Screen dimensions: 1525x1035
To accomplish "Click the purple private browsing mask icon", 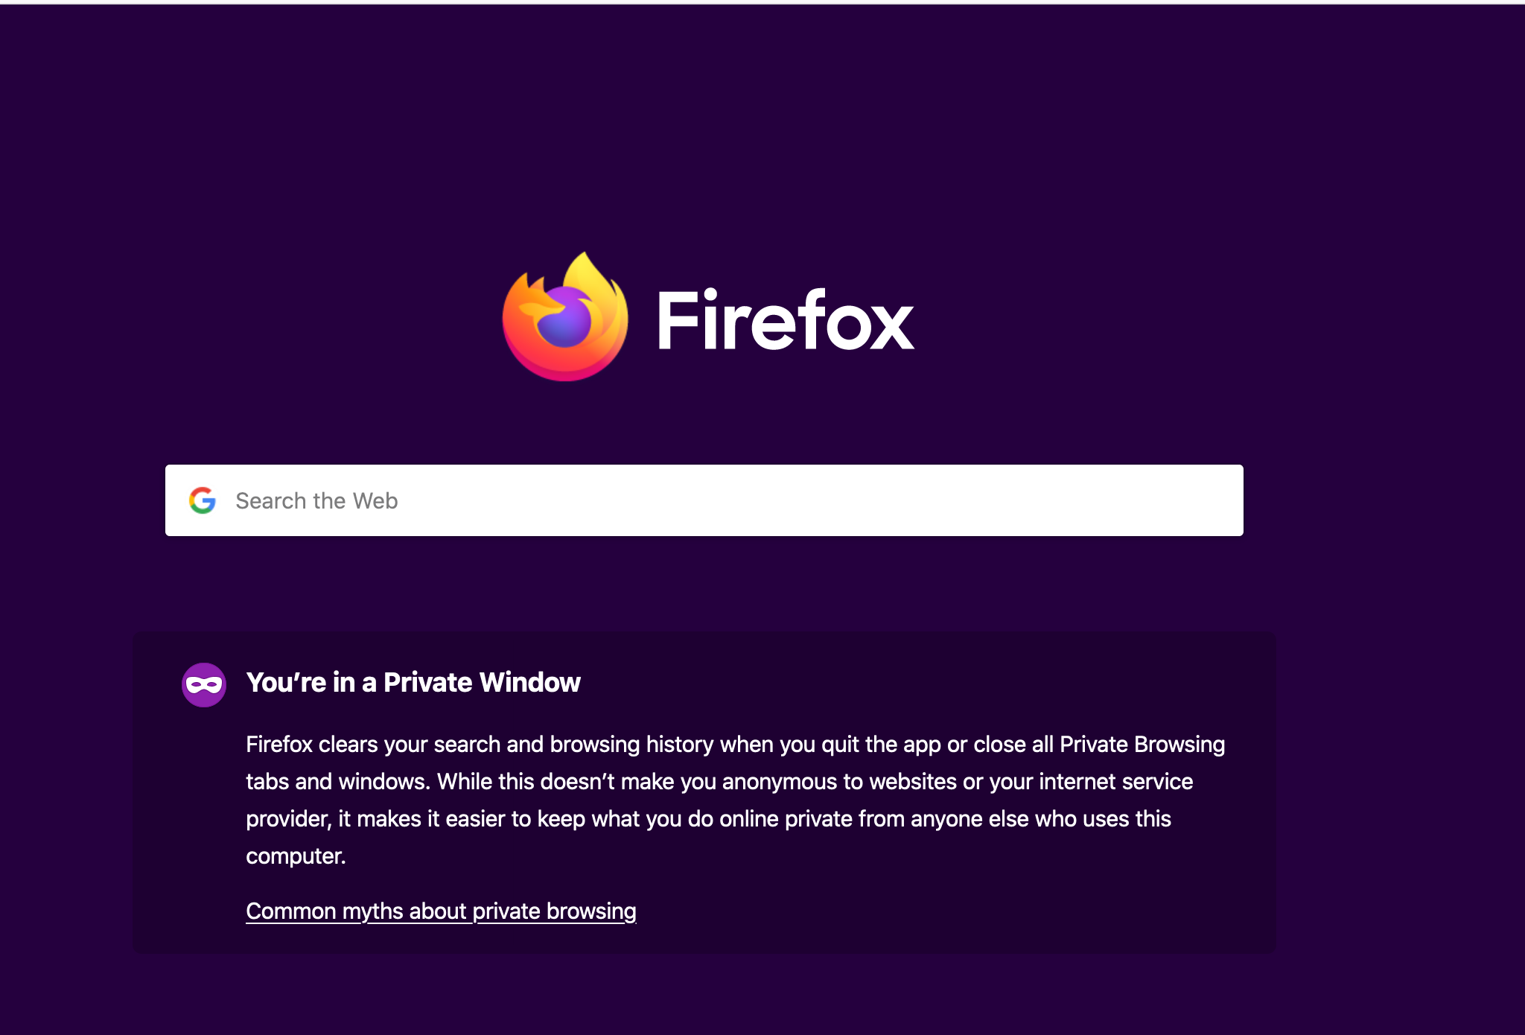I will point(204,684).
